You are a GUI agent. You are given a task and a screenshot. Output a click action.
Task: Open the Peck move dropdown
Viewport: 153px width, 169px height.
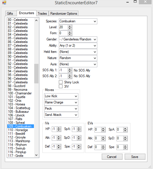[61, 109]
